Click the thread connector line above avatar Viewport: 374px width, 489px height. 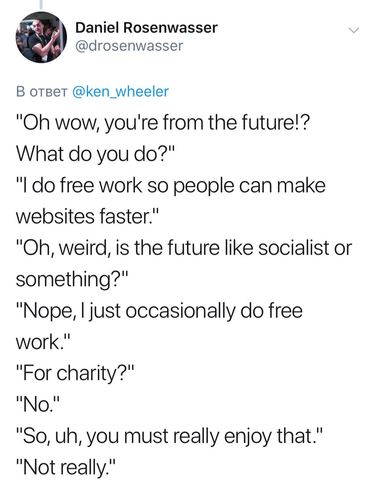tap(41, 4)
